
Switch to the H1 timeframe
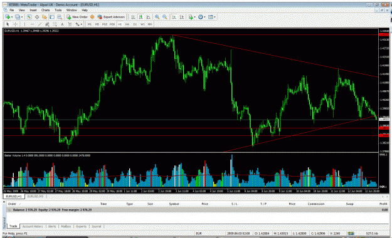pos(120,24)
